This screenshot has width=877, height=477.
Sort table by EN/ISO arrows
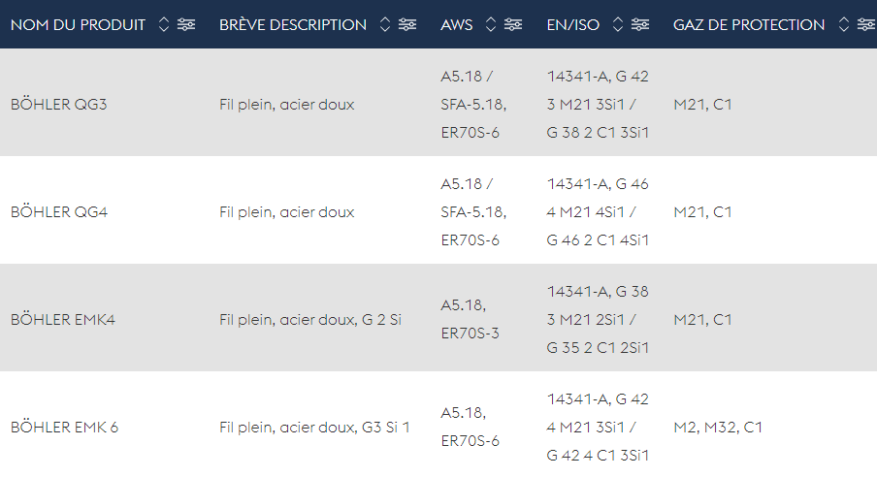click(x=617, y=24)
